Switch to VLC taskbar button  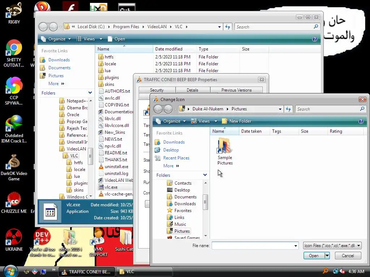click(145, 272)
